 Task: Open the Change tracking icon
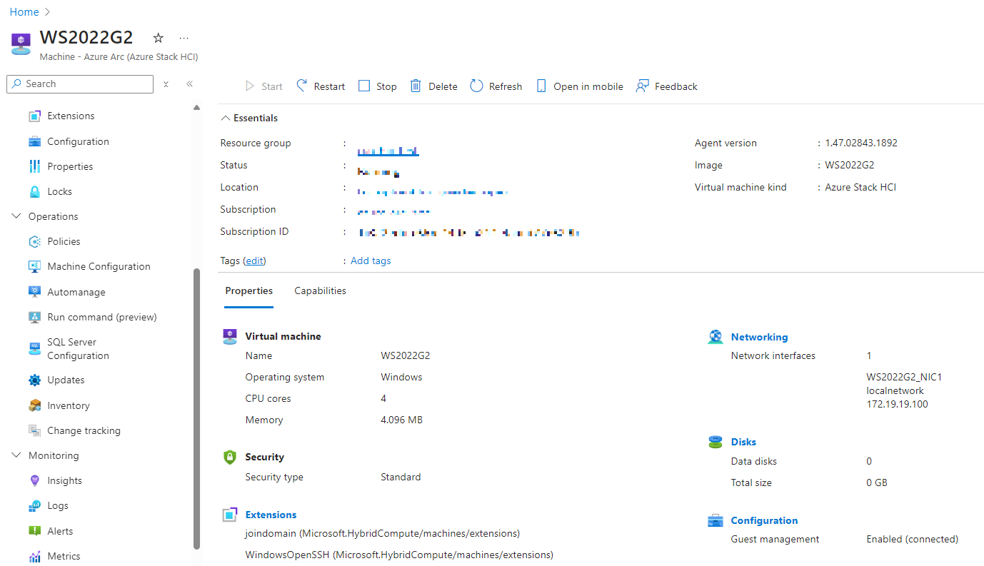pyautogui.click(x=34, y=430)
